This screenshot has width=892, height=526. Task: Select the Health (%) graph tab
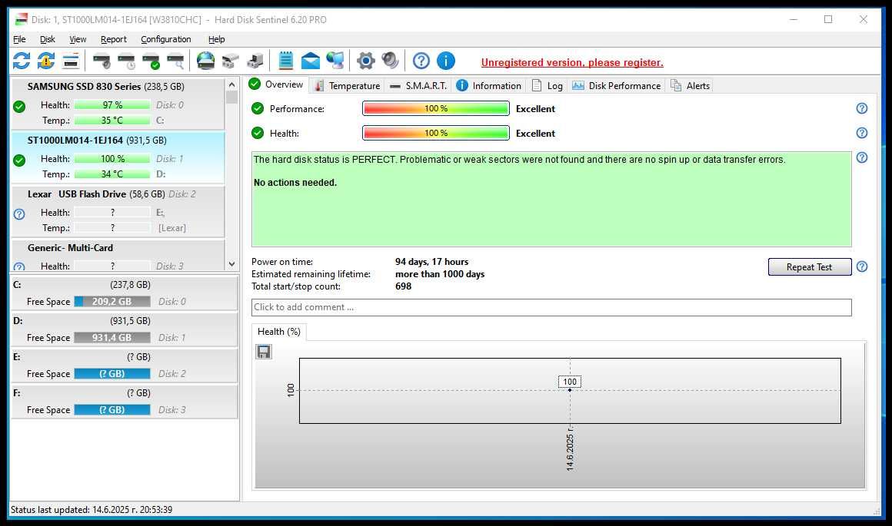pyautogui.click(x=278, y=332)
